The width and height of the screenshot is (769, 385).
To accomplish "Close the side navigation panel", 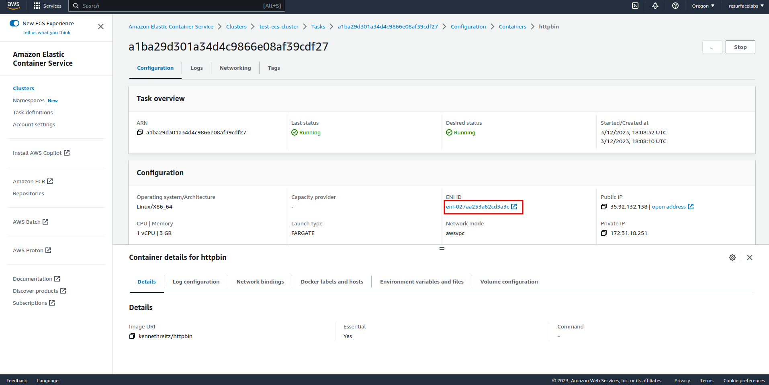I will click(101, 26).
